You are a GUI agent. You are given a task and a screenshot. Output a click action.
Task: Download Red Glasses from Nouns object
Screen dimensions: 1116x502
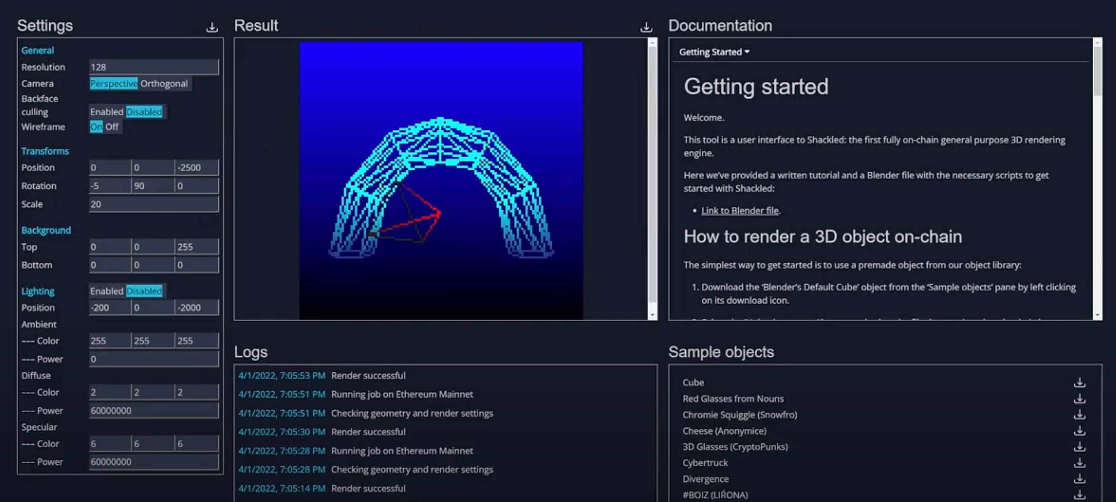(x=1079, y=398)
